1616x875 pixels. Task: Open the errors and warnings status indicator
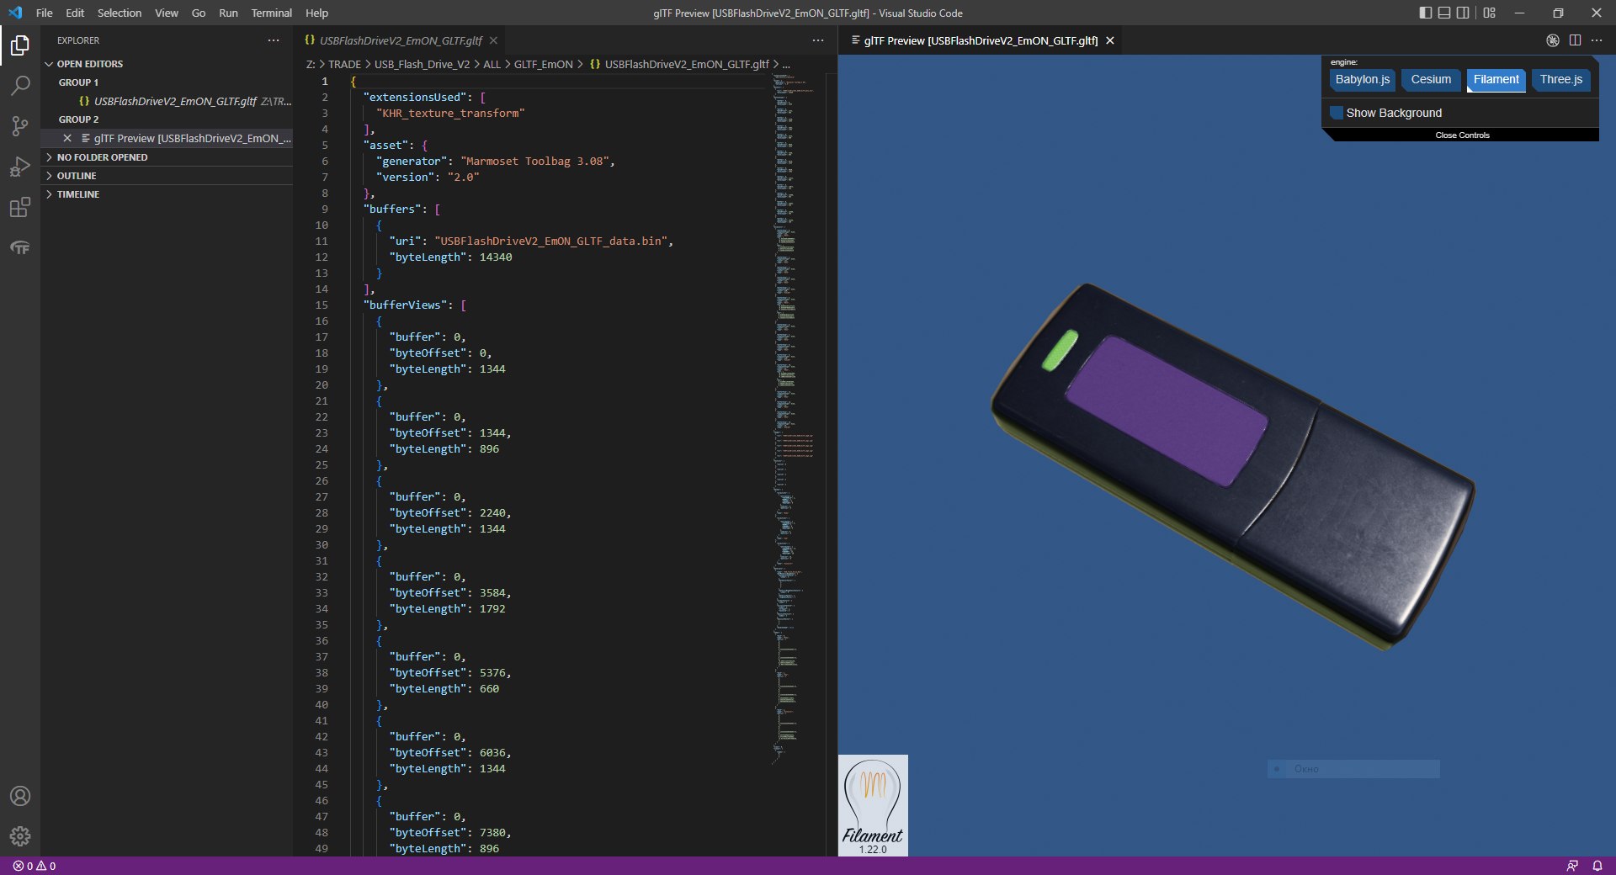click(35, 866)
